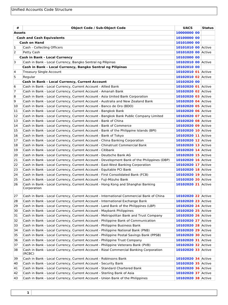228x305 pixels.
Task: Click page number 1 in footer
Action: tap(28, 292)
